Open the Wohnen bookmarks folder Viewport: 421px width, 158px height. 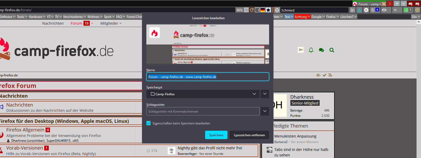[95, 17]
